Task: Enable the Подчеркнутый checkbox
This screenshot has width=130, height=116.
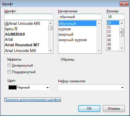Action: pos(9,72)
